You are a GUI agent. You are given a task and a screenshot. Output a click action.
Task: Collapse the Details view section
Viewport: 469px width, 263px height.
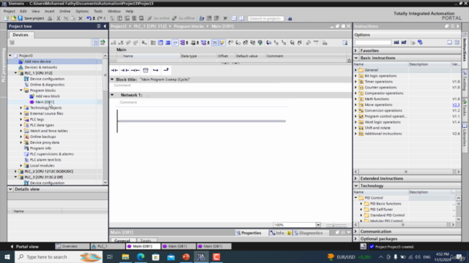pos(10,189)
